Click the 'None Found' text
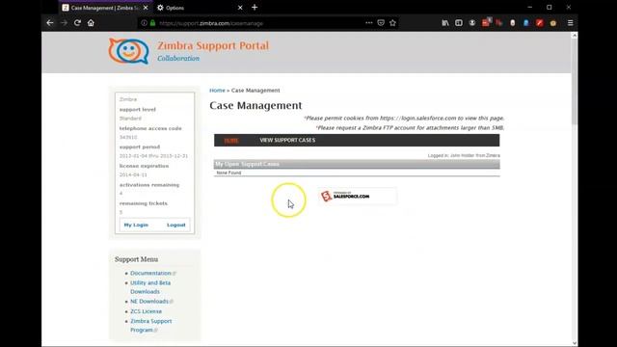The height and width of the screenshot is (347, 617). tap(228, 173)
